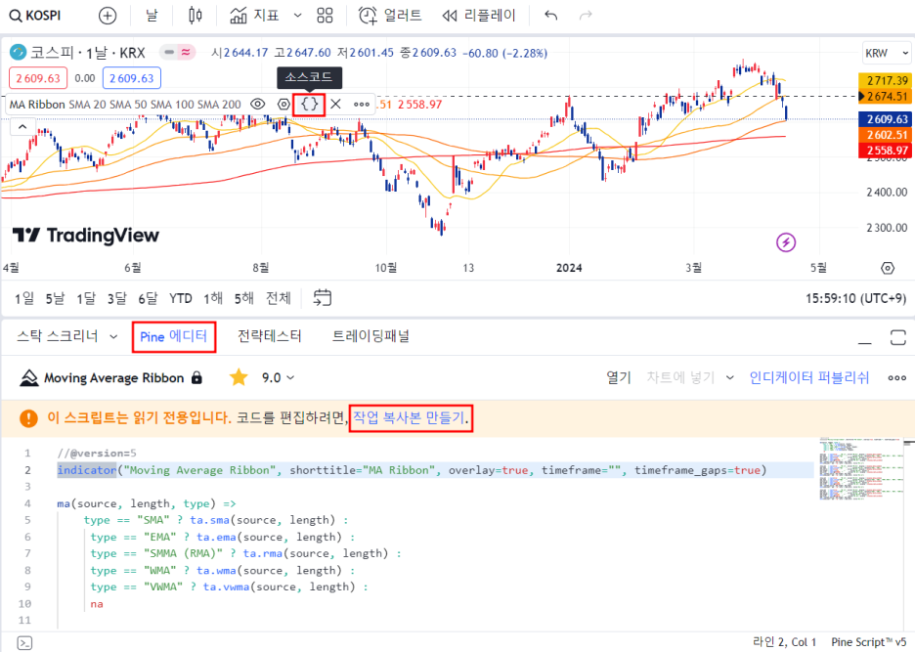Viewport: 915px width, 652px height.
Task: Open the 지표 indicators menu
Action: coord(255,16)
